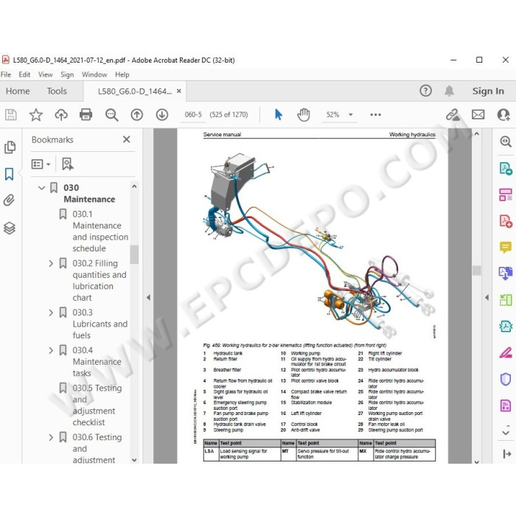Open the search tool in the right pane

pyautogui.click(x=506, y=142)
